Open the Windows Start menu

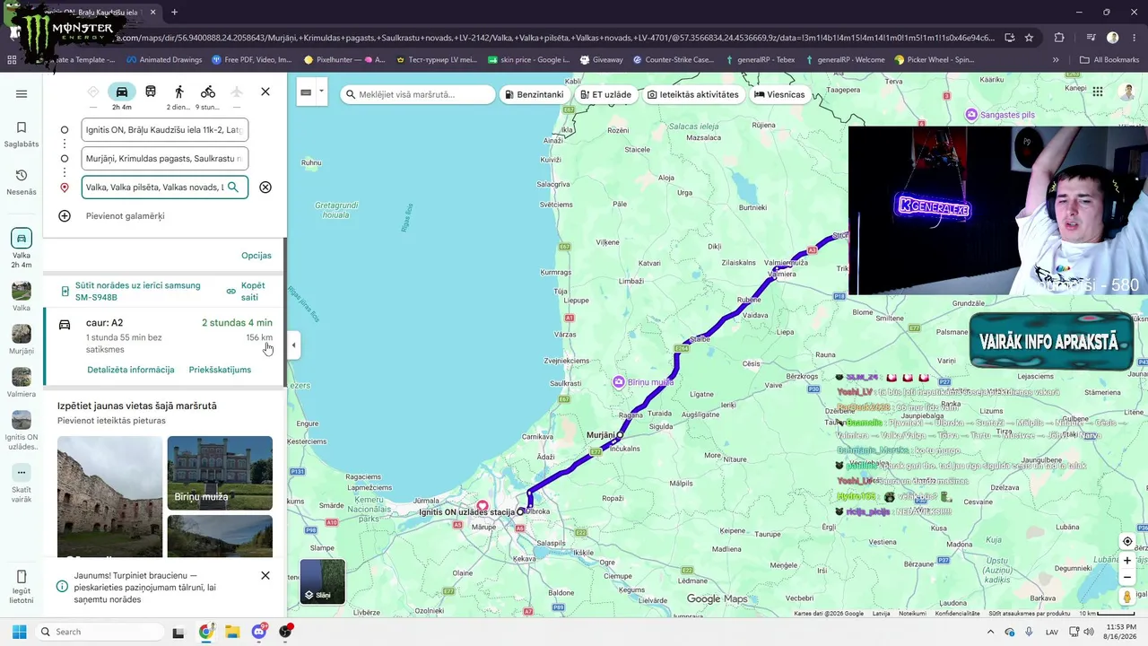click(19, 632)
